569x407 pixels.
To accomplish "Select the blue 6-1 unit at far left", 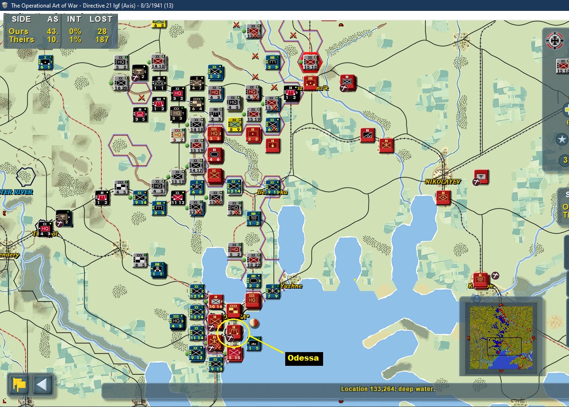I will click(x=46, y=62).
